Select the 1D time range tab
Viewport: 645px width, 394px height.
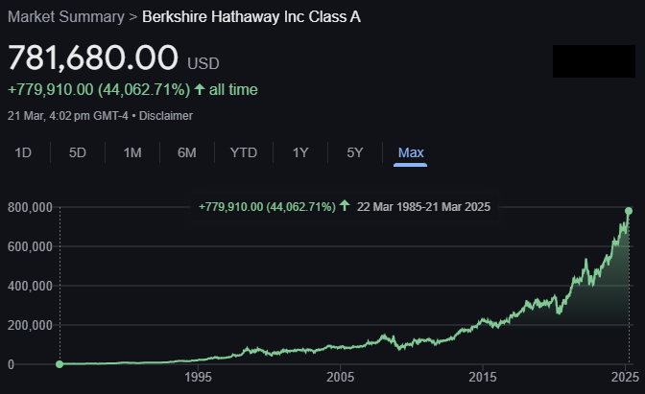pos(23,152)
